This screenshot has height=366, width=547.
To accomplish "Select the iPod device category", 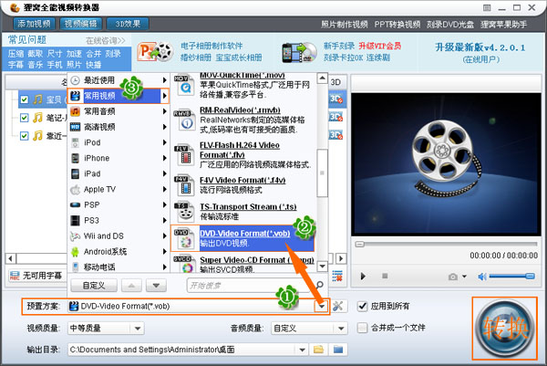I will click(x=118, y=142).
